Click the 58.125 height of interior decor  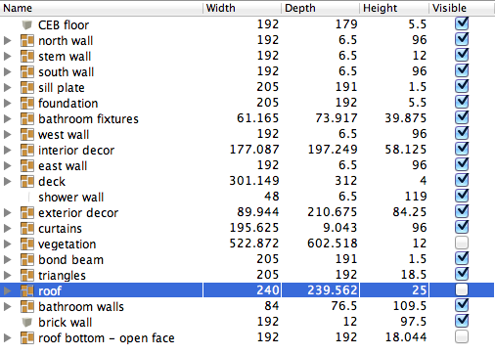pos(406,150)
